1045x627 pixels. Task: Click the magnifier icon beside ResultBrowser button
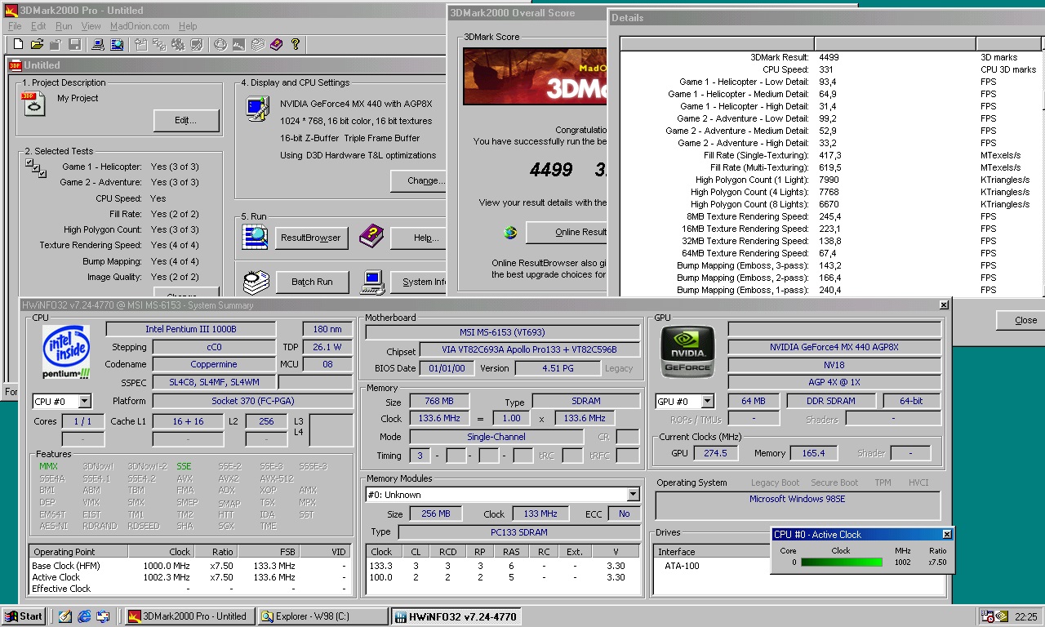point(255,237)
